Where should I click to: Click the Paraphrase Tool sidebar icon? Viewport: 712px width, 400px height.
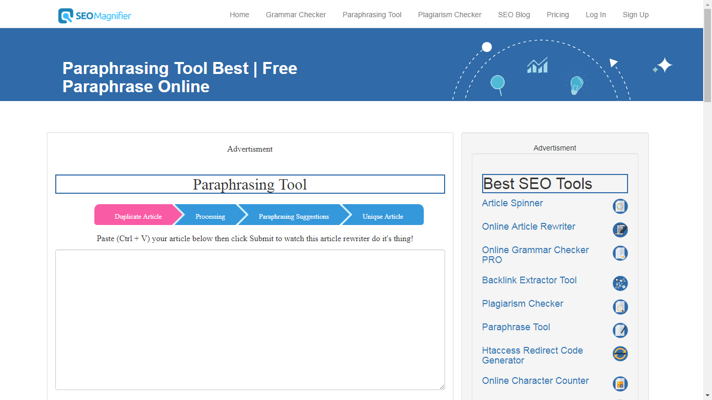(x=620, y=330)
